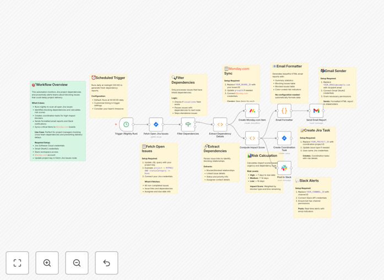Select the Create Coordination Task Jira node
Viewport: 384px width, 280px height.
click(284, 138)
